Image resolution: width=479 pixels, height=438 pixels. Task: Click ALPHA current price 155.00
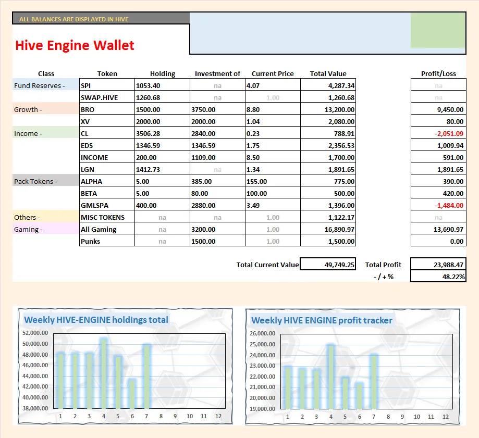pos(273,181)
